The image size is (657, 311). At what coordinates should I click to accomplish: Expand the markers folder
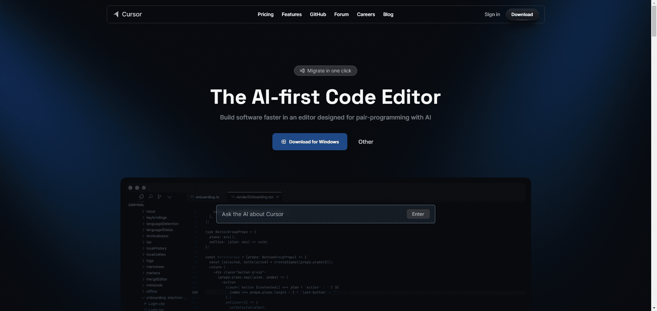[151, 273]
